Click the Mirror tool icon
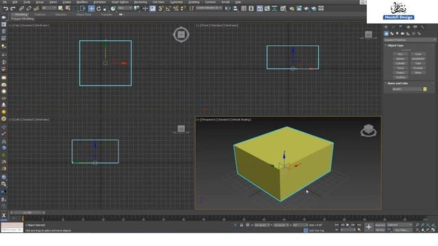The height and width of the screenshot is (246, 438). [228, 9]
